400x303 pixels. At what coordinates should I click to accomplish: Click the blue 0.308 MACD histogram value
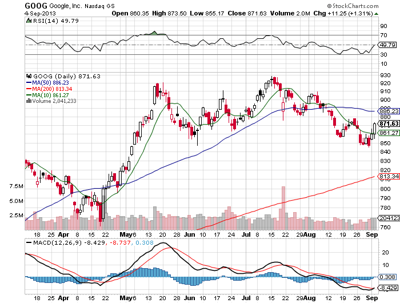145,242
